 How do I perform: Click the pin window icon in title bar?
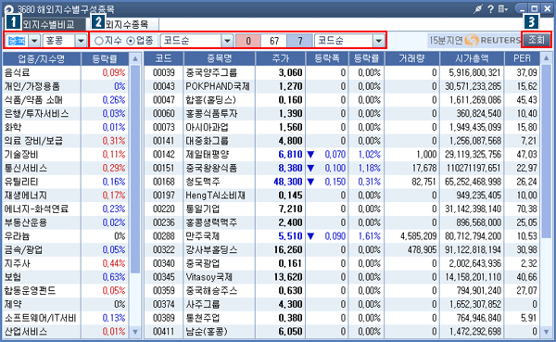coord(477,9)
